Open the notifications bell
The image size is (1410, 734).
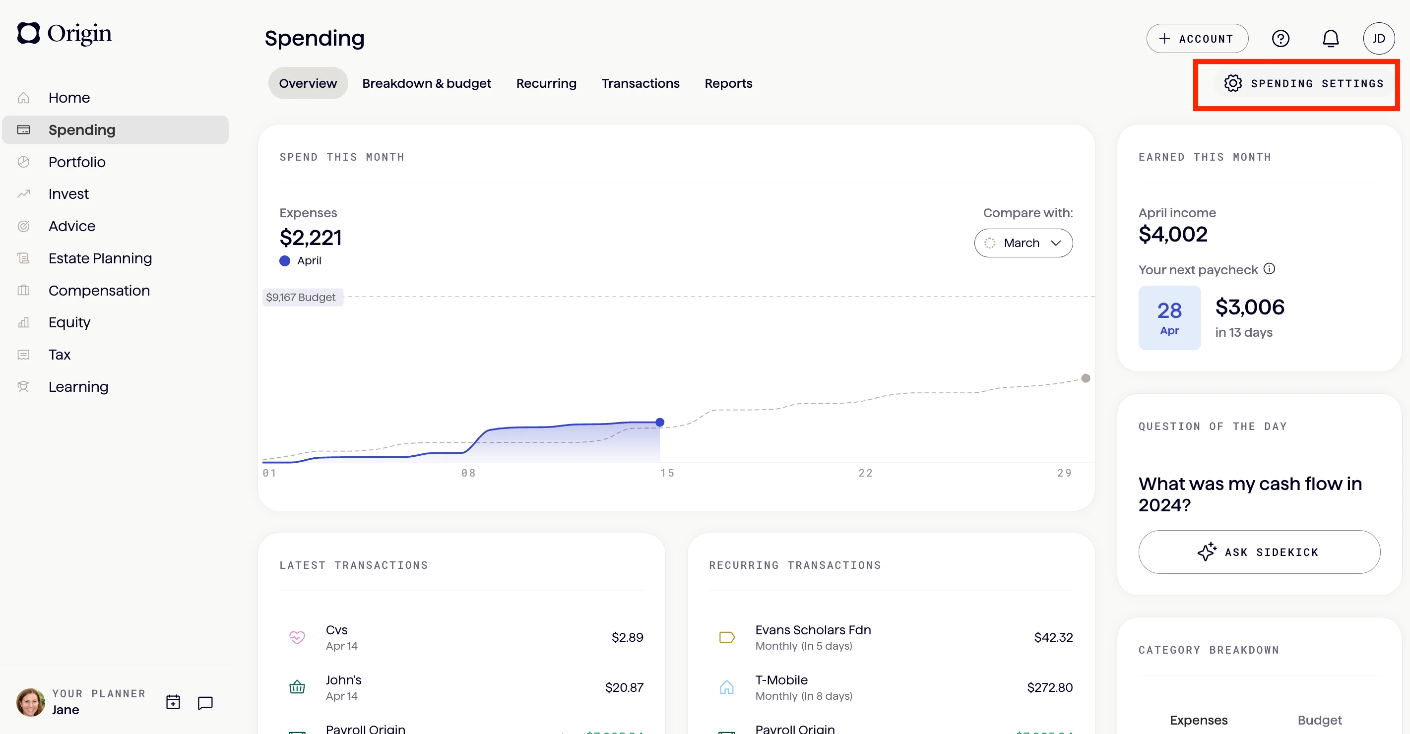tap(1330, 38)
